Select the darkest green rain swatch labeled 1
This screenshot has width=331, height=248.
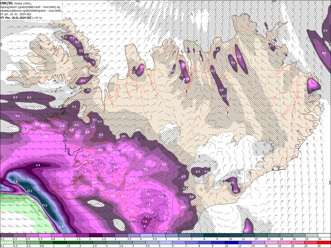[x=59, y=242]
